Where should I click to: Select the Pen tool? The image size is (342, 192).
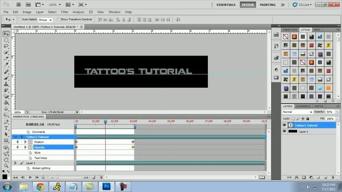coord(6,122)
